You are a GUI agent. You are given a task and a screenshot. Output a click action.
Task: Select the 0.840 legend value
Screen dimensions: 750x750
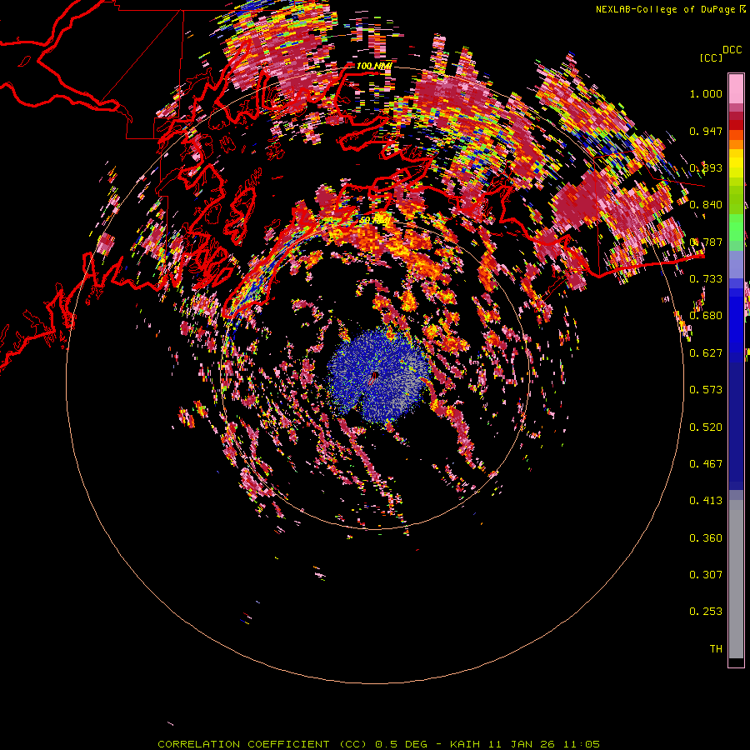706,205
